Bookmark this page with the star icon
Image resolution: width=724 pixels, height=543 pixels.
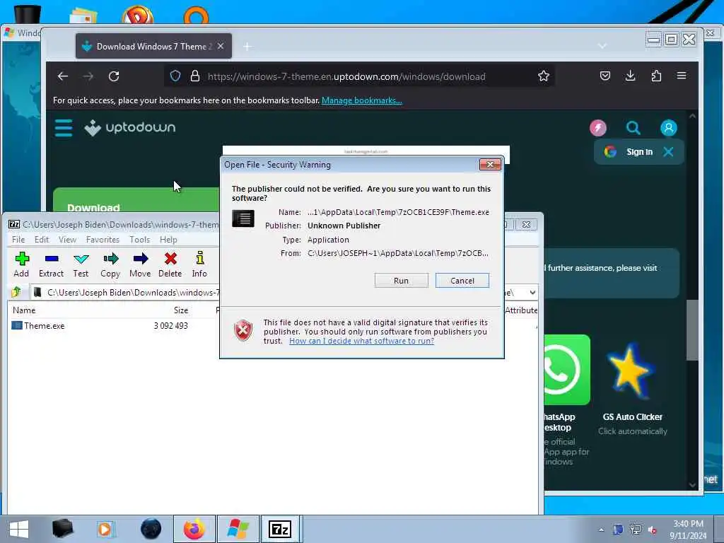[544, 76]
